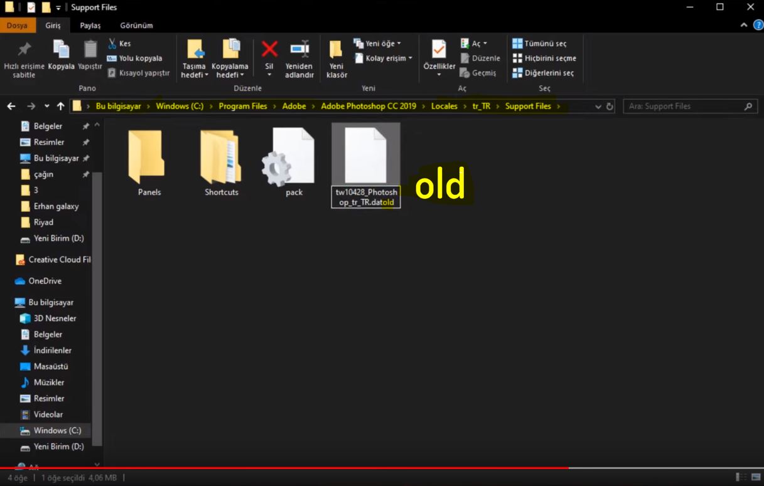This screenshot has width=764, height=486.
Task: Click Adobe Photoshop CC 2019 breadcrumb
Action: point(369,107)
